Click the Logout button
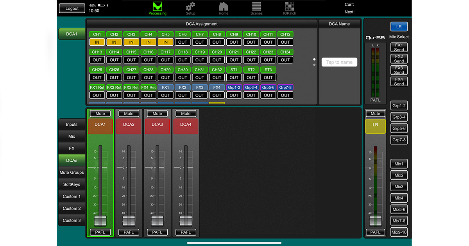This screenshot has width=469, height=246. click(x=72, y=8)
